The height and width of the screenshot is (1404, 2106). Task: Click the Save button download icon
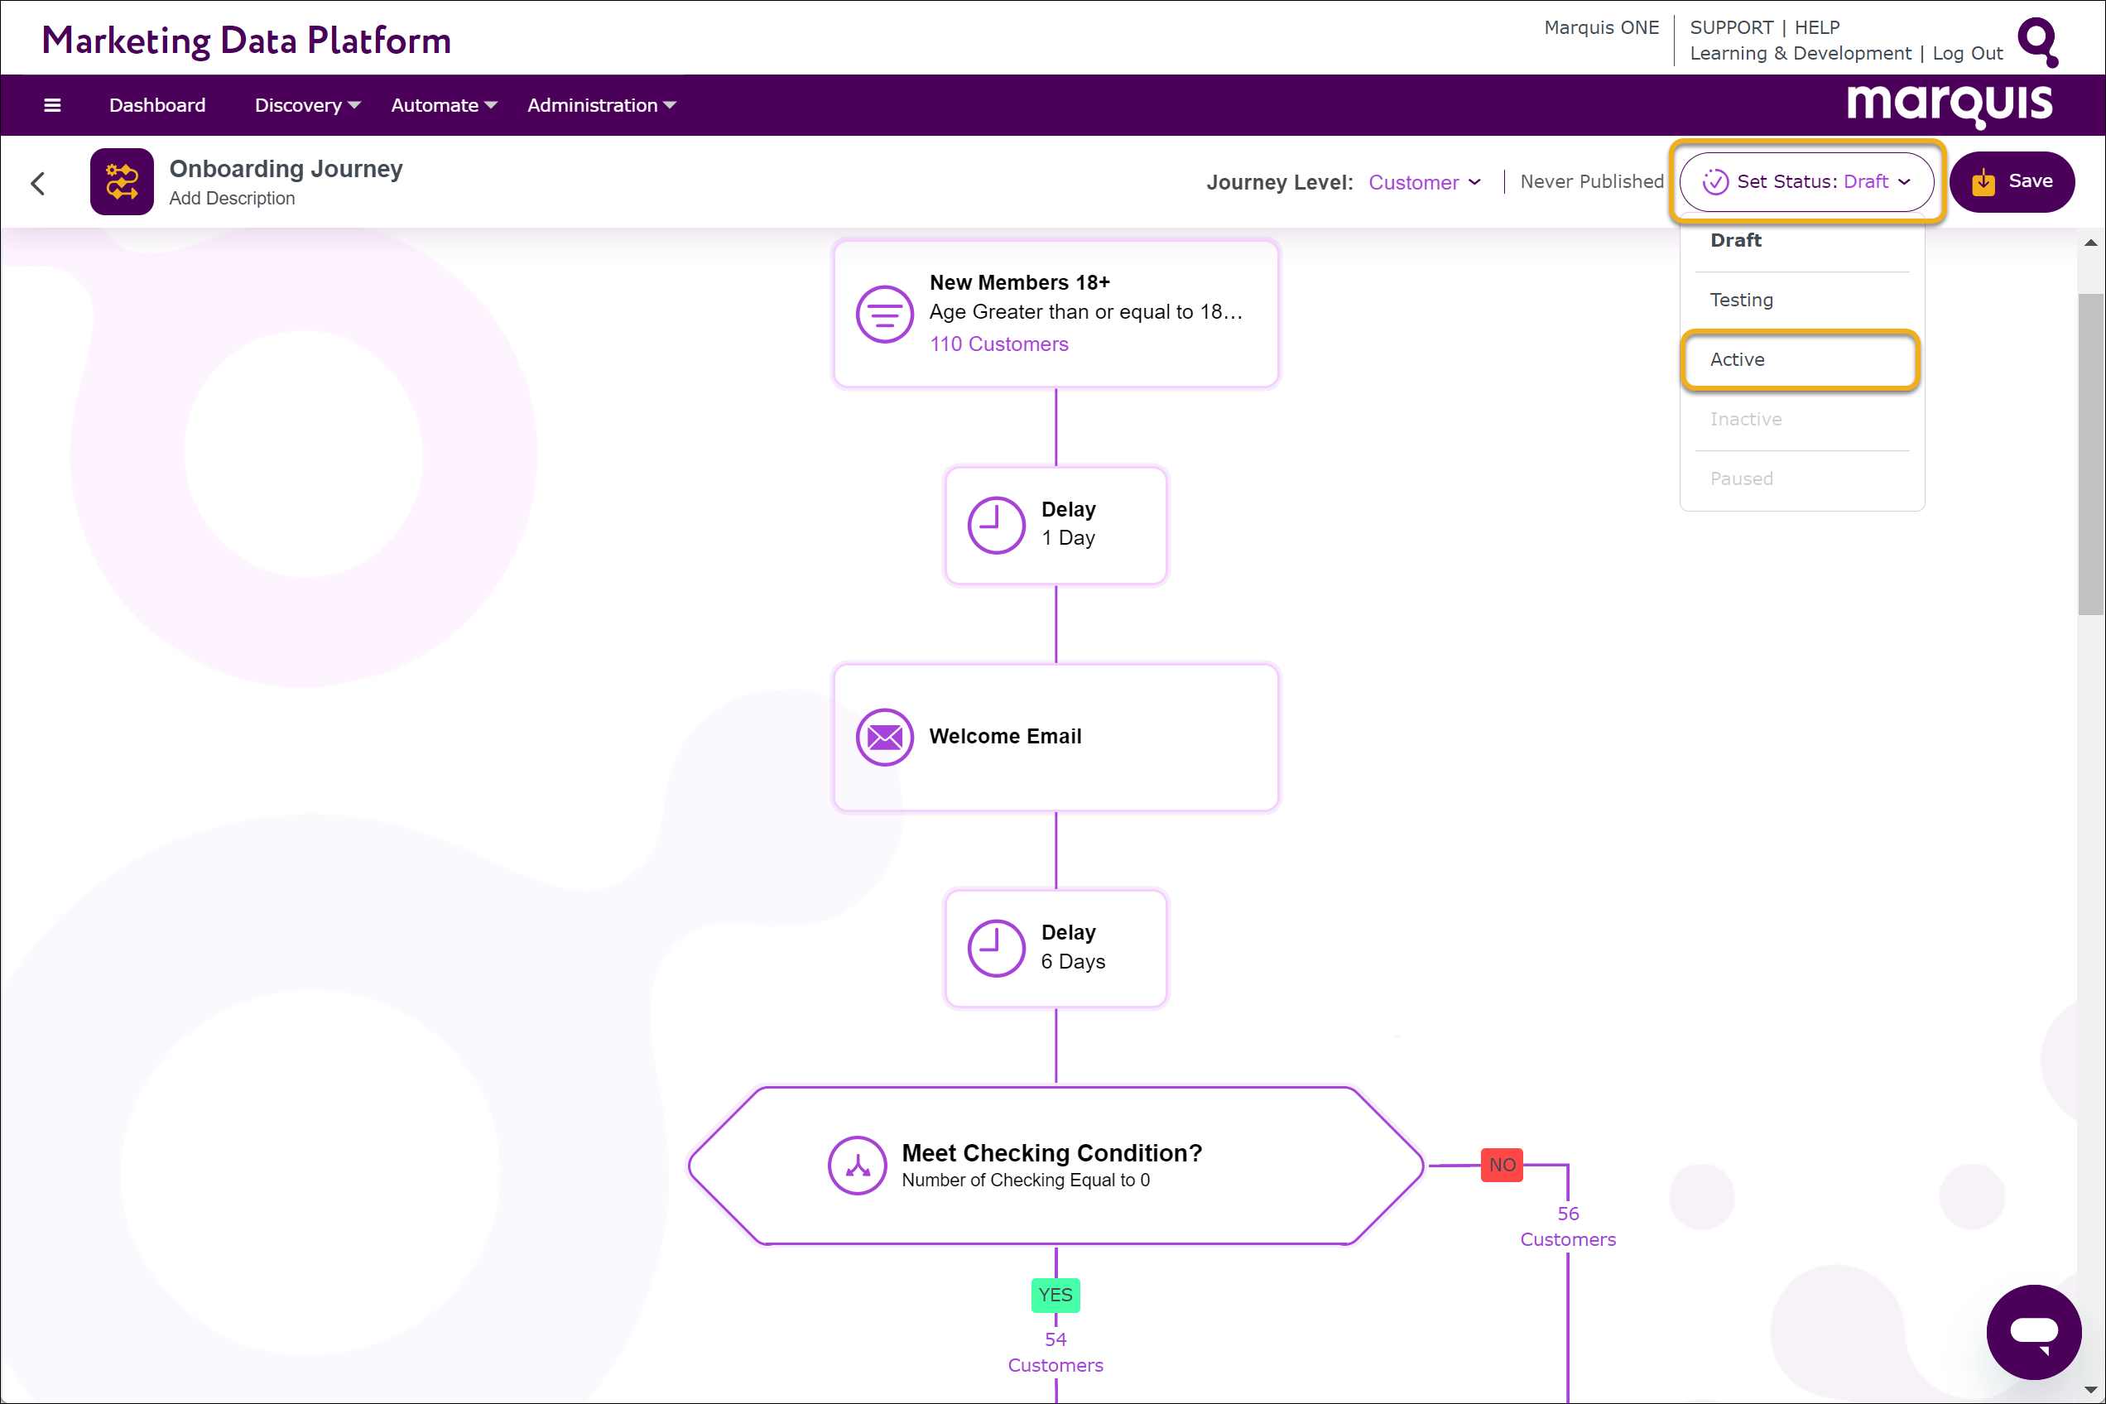pos(1983,182)
